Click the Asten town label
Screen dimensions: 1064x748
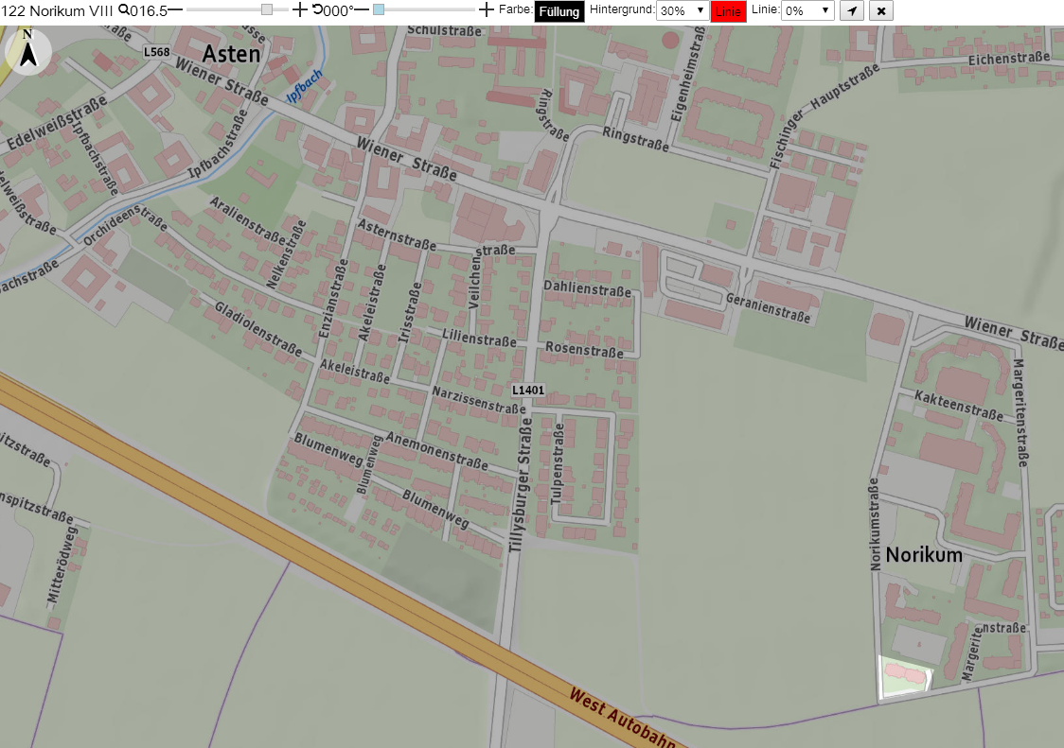coord(231,54)
